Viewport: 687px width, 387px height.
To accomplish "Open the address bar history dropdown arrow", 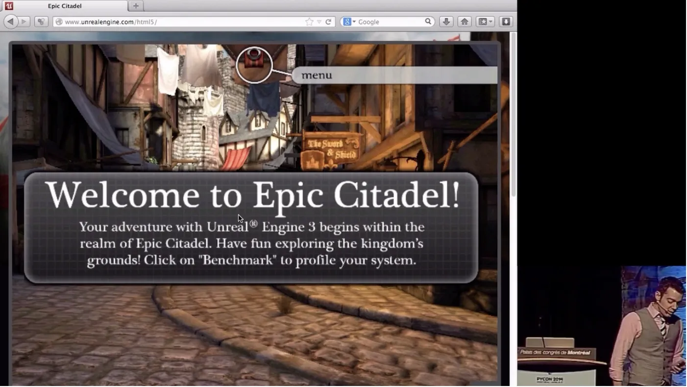I will pos(319,22).
